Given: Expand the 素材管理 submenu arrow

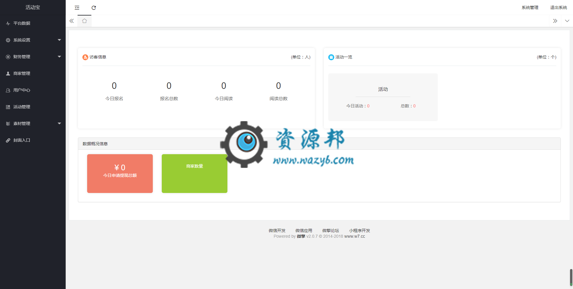Looking at the screenshot, I should coord(59,123).
